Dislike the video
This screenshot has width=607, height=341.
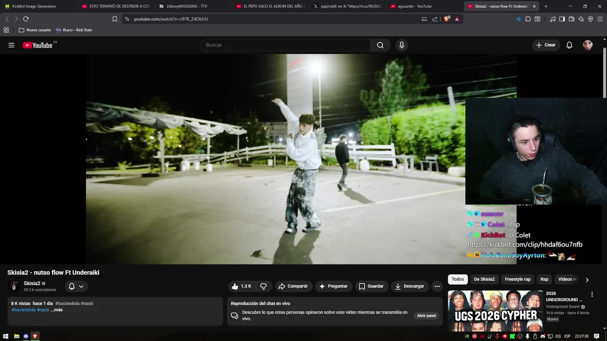coord(263,286)
